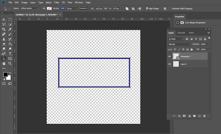The width and height of the screenshot is (221, 134).
Task: Open the Edit Toolbar ellipsis menu
Action: click(4, 69)
